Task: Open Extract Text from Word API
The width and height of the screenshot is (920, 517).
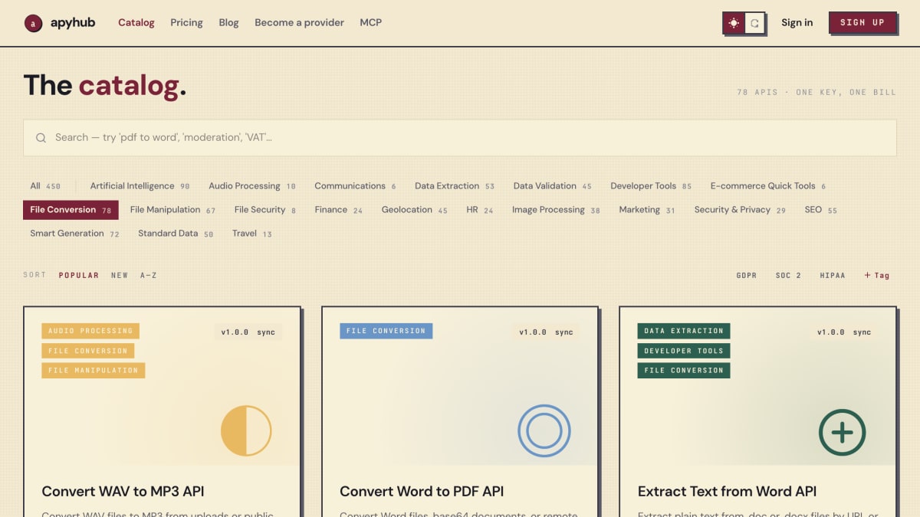Action: (727, 492)
